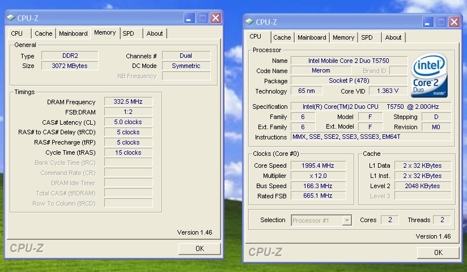Click the Cores count value
Viewport: 467px width, 272px height.
point(390,220)
